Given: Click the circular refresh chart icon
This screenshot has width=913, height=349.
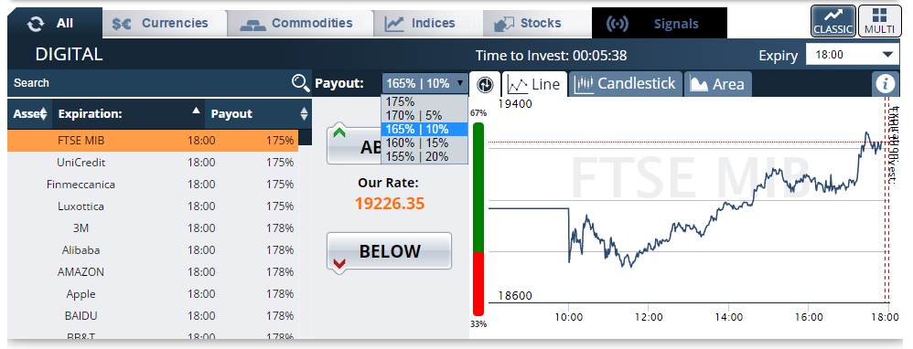Looking at the screenshot, I should pyautogui.click(x=485, y=85).
